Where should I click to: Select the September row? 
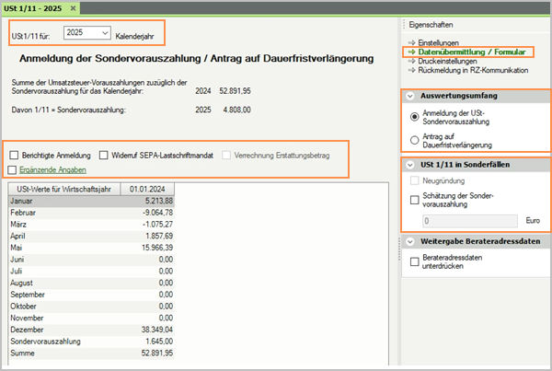click(x=91, y=295)
